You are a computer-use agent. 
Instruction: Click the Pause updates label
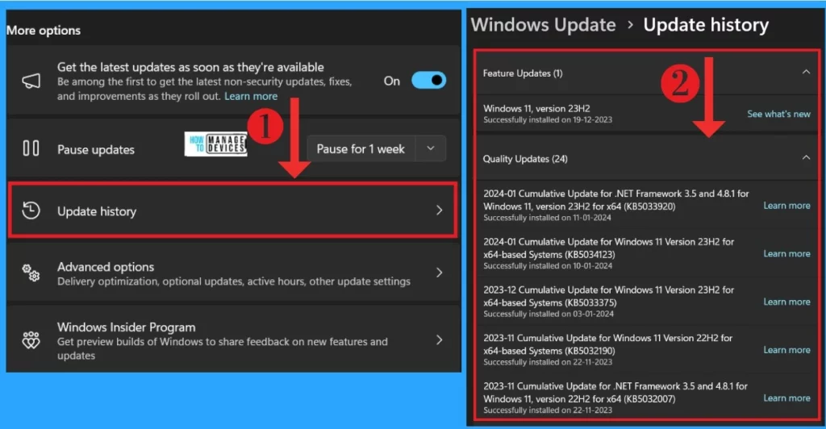[x=96, y=149]
